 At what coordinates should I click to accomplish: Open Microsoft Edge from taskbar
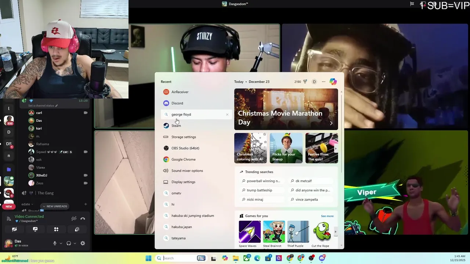pyautogui.click(x=257, y=258)
